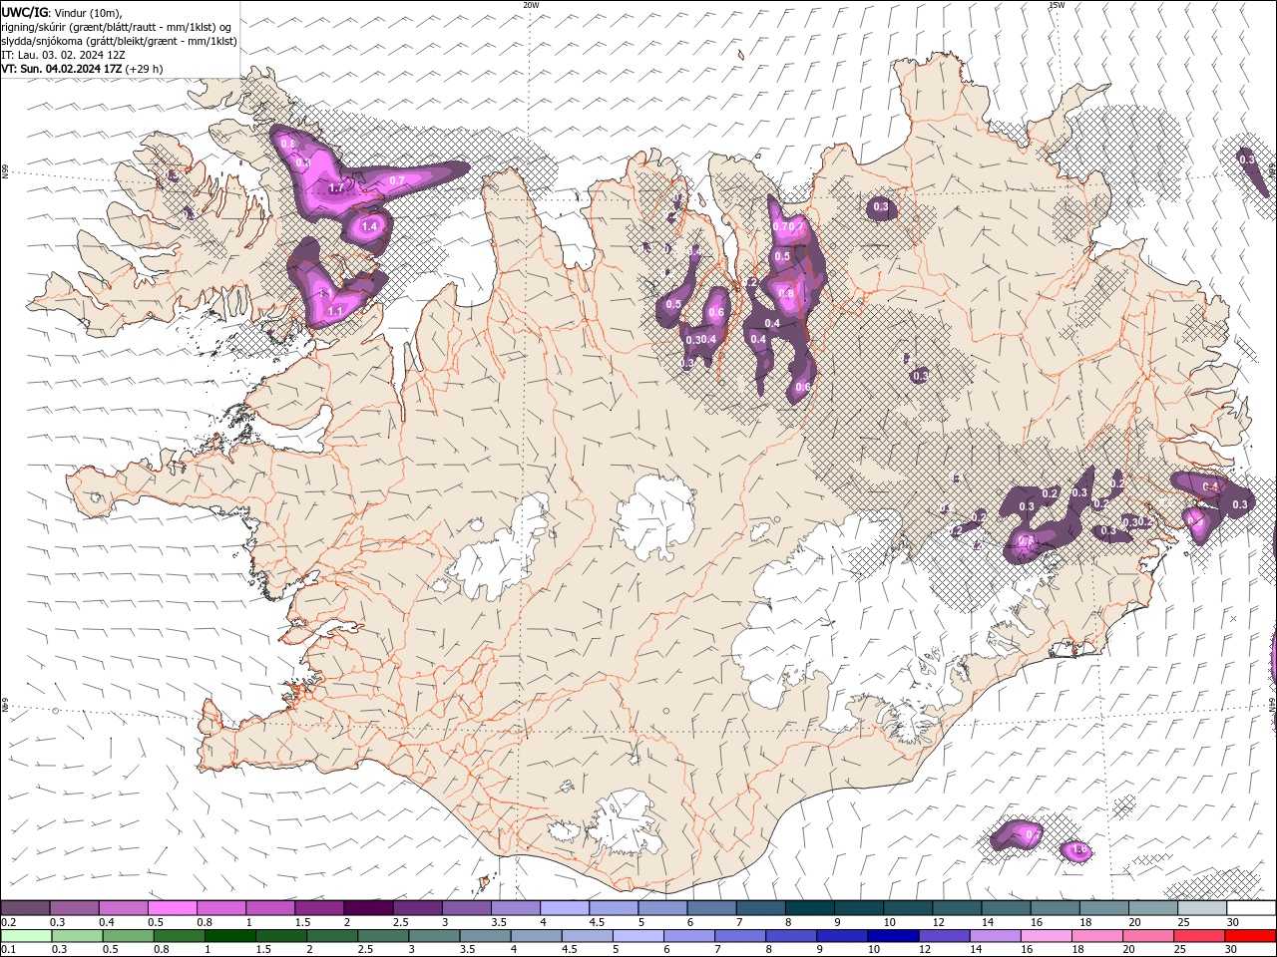Viewport: 1277px width, 957px height.
Task: Choose the 12 violet swatch in rain legend
Action: (944, 936)
